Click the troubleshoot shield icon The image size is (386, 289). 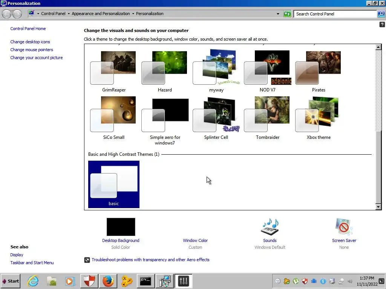tap(87, 260)
